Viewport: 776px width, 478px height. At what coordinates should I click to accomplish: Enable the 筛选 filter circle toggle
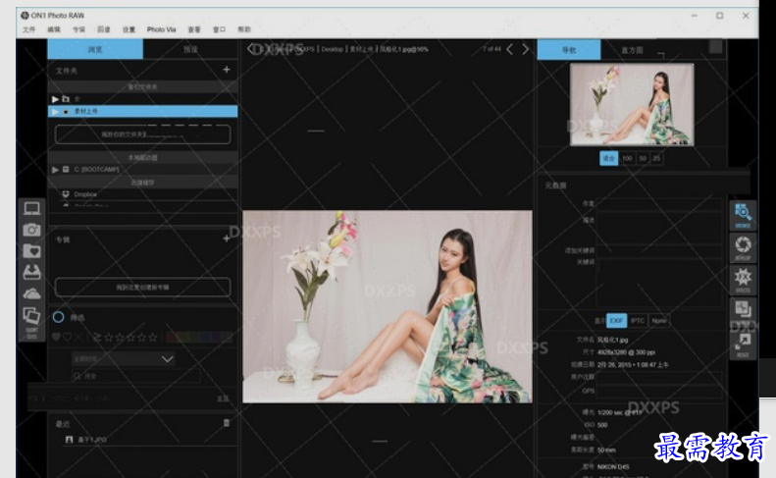[x=59, y=317]
